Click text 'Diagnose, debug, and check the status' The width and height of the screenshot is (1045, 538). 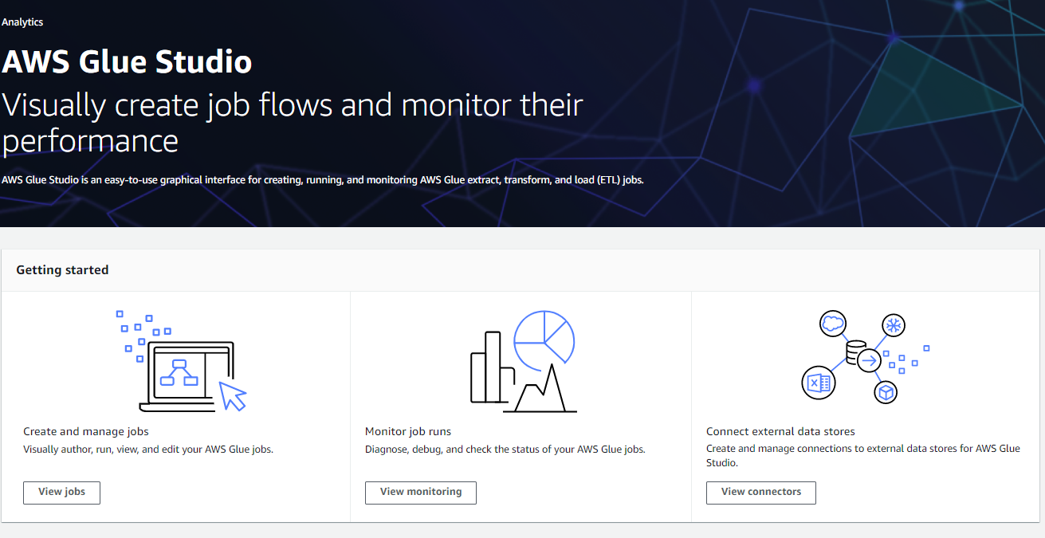tap(505, 450)
